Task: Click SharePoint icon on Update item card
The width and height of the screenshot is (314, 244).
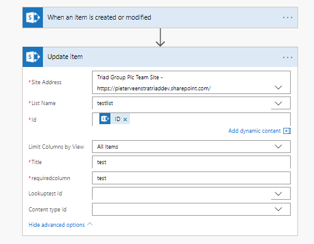Action: click(33, 57)
